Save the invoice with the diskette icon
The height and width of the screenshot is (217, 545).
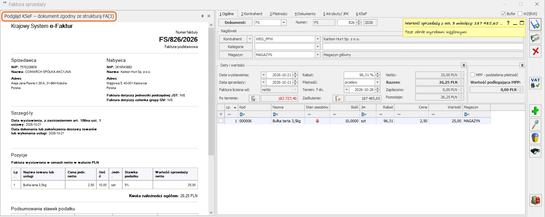click(x=535, y=24)
